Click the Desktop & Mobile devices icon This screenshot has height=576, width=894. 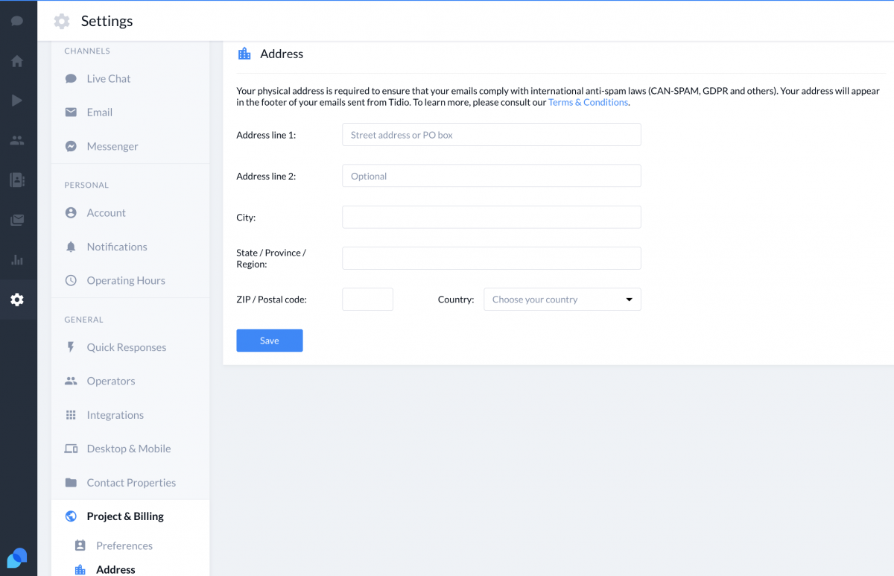(71, 449)
